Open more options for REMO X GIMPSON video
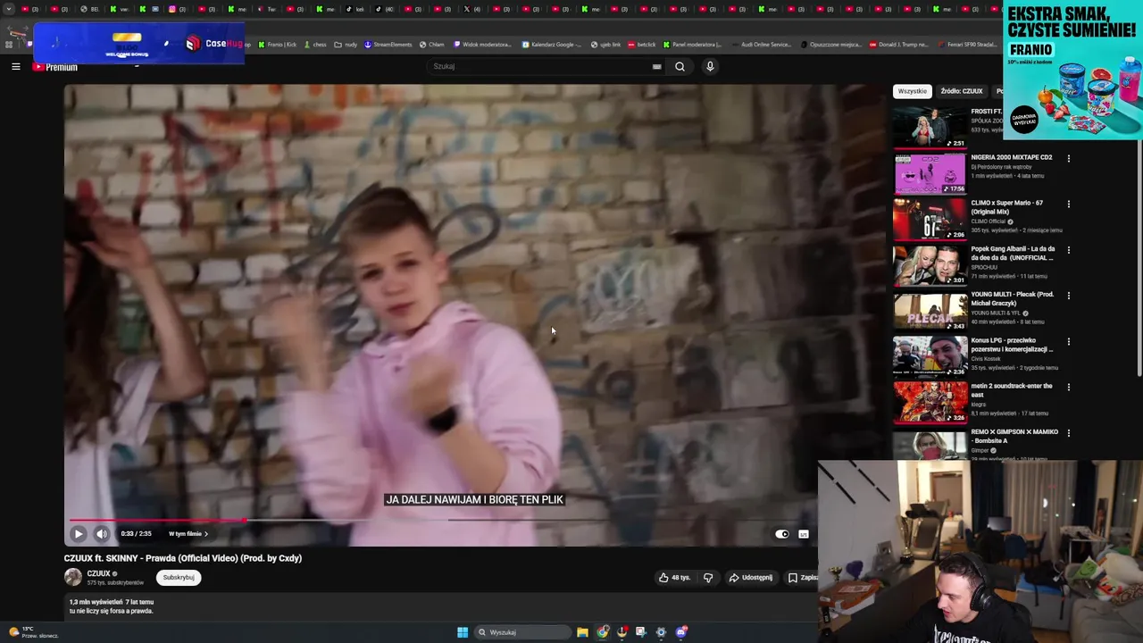Screen dimensions: 1143x643 tap(1068, 433)
